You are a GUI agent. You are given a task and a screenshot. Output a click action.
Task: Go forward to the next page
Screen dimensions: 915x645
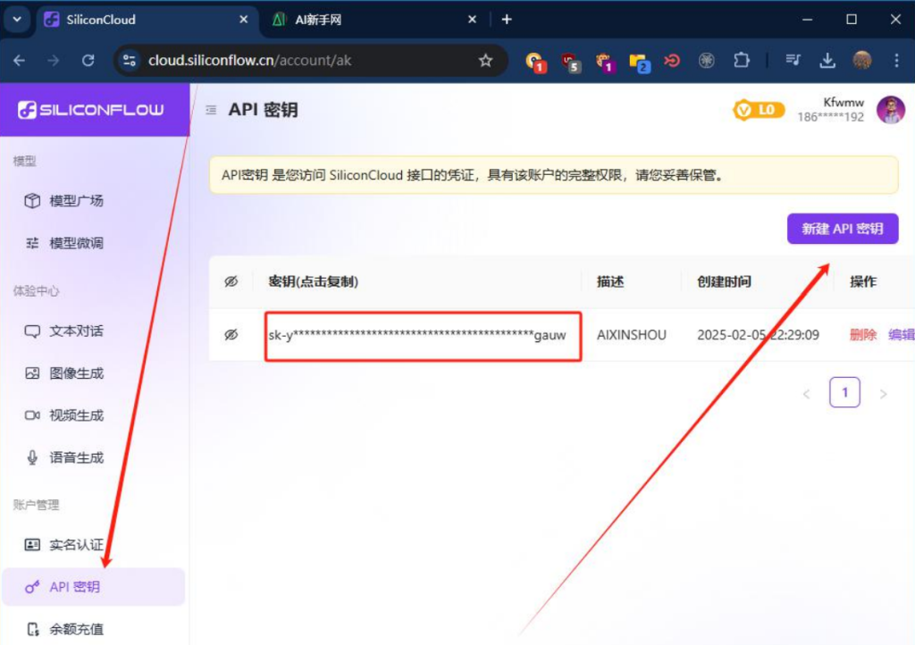(54, 60)
